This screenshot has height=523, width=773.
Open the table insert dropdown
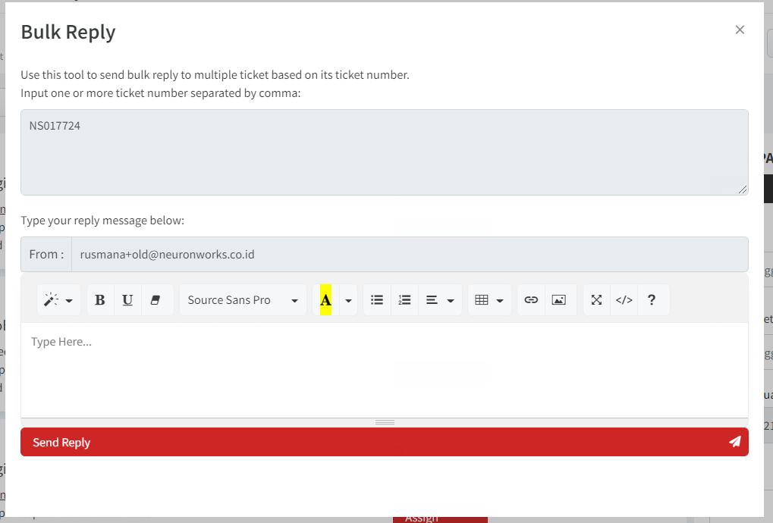pos(489,300)
